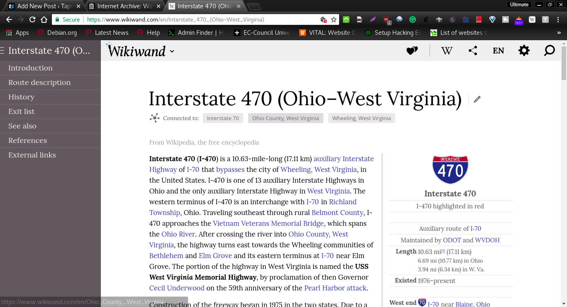Open the See also section

pos(50,126)
